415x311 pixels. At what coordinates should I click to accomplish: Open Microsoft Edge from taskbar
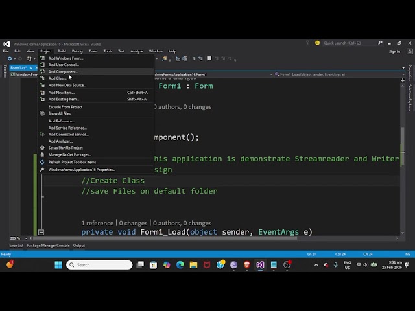click(180, 265)
